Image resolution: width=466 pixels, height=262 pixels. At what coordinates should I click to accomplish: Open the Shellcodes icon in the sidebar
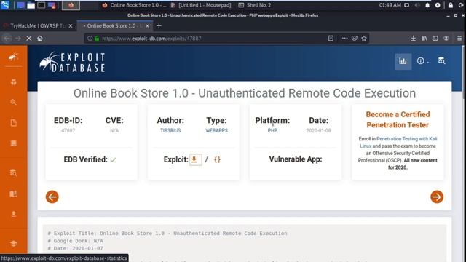tap(13, 143)
